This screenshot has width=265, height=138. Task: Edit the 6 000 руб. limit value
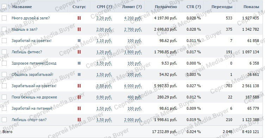(x=133, y=86)
